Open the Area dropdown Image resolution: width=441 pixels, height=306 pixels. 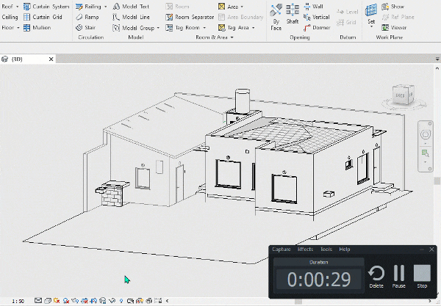[x=242, y=7]
